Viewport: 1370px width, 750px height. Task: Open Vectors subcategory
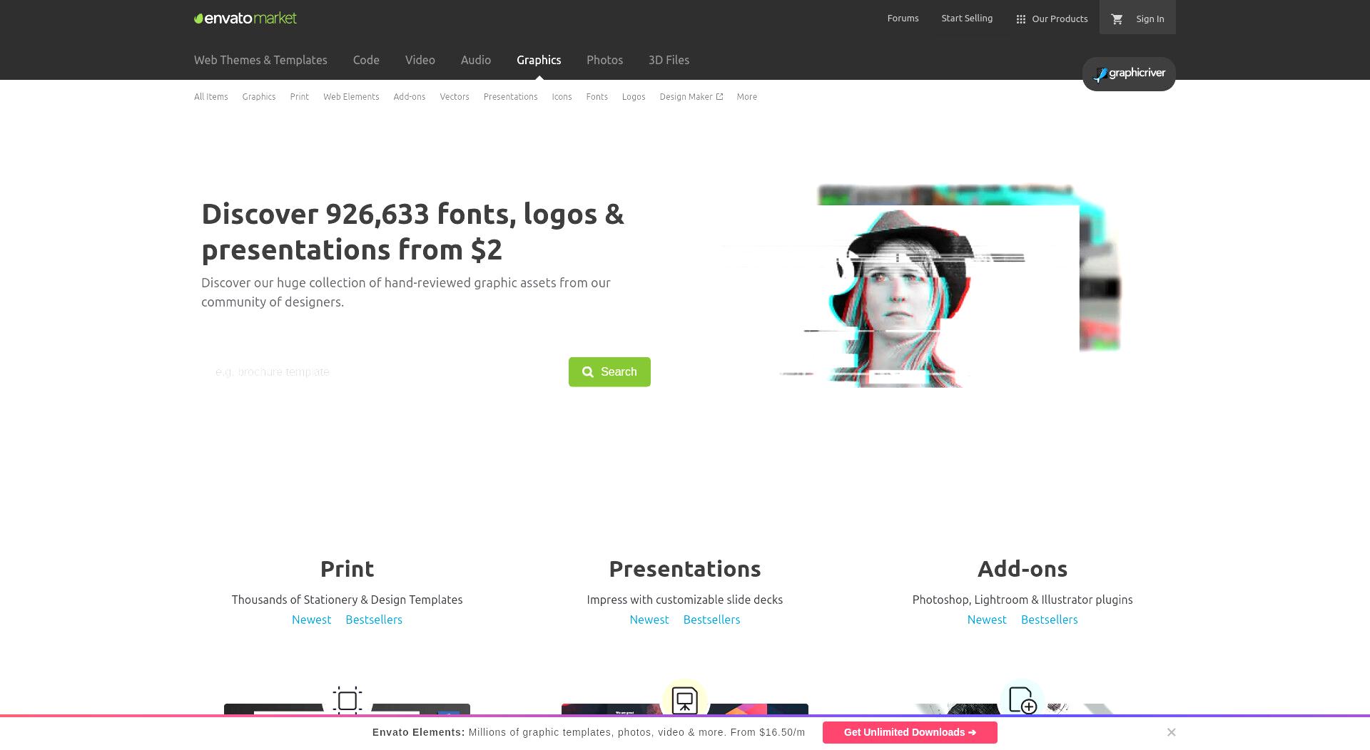click(454, 97)
